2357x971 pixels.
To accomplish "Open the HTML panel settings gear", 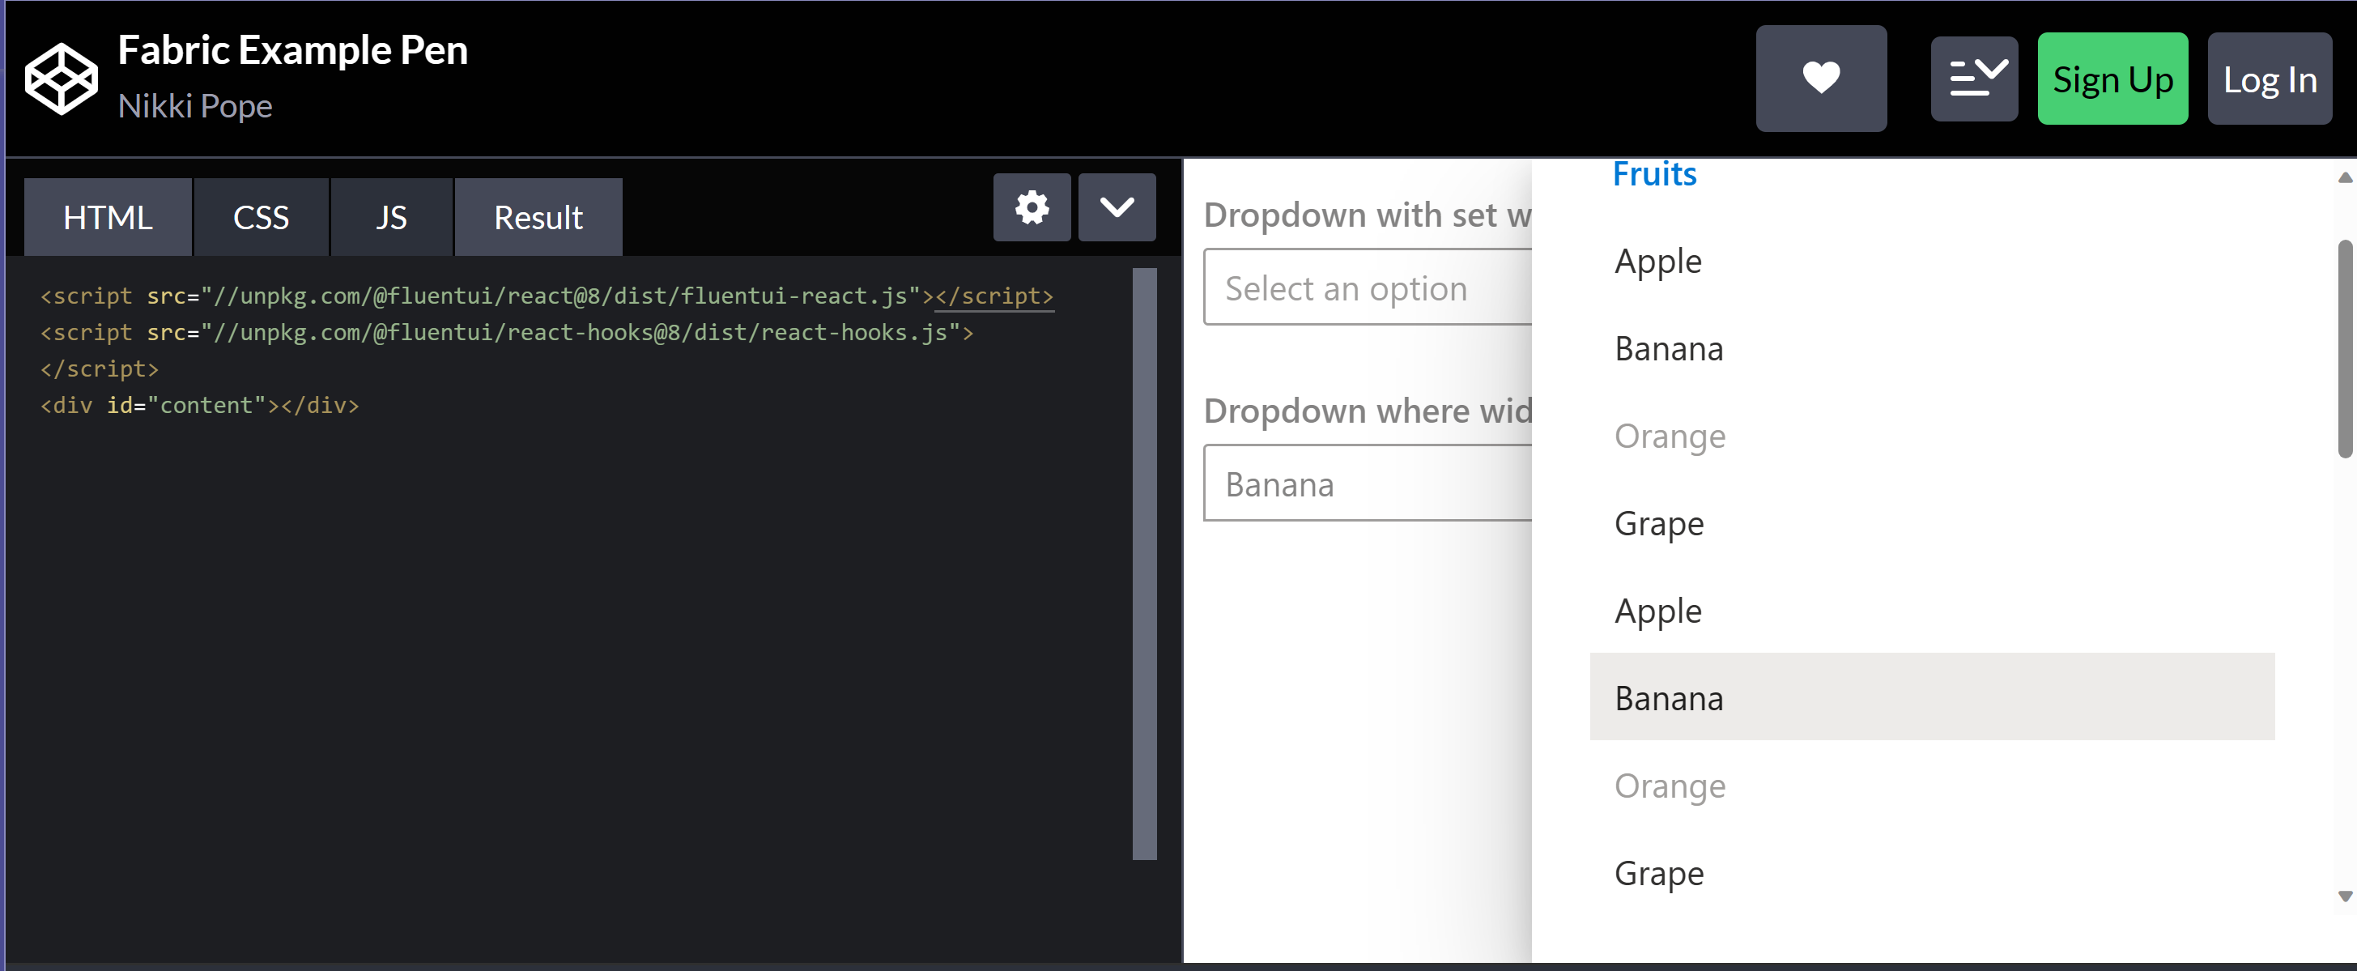I will pyautogui.click(x=1032, y=207).
